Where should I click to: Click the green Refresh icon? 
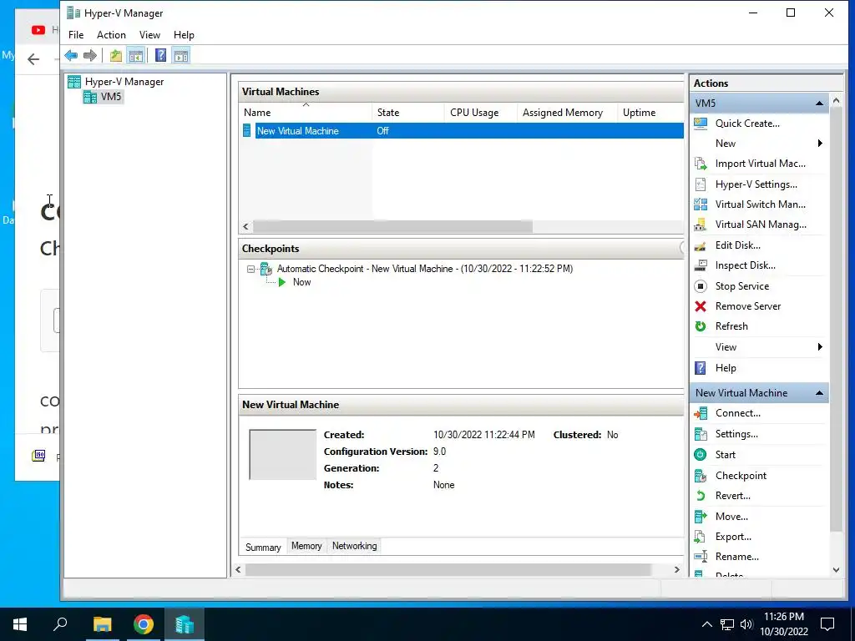701,326
